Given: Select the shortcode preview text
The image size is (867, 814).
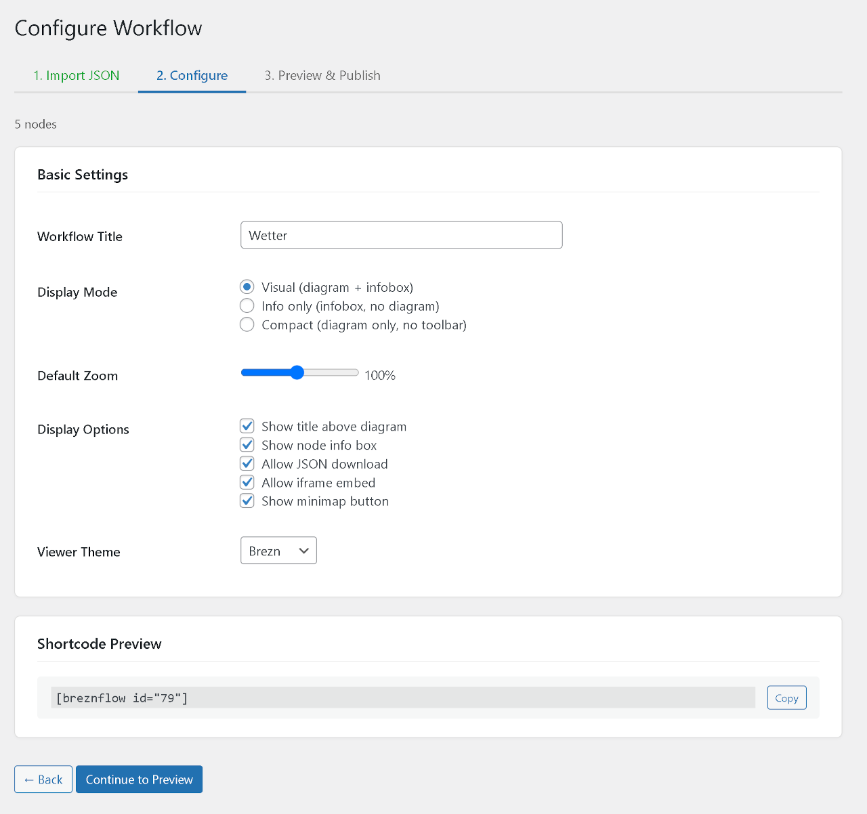Looking at the screenshot, I should 122,698.
